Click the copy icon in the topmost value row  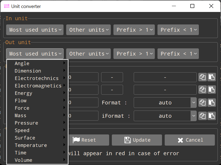(203, 77)
